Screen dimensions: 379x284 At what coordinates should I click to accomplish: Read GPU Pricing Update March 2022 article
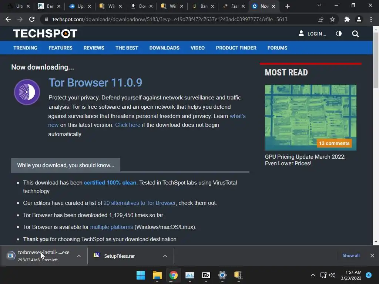coord(305,160)
